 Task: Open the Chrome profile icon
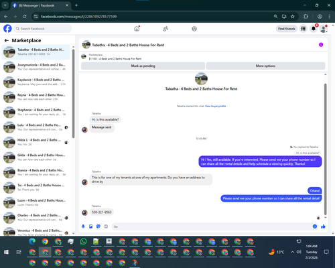[x=320, y=16]
